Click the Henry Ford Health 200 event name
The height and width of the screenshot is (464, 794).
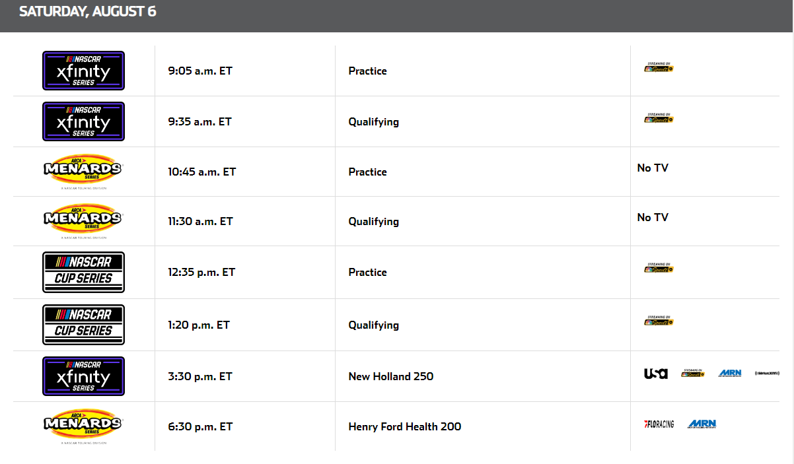tap(405, 426)
